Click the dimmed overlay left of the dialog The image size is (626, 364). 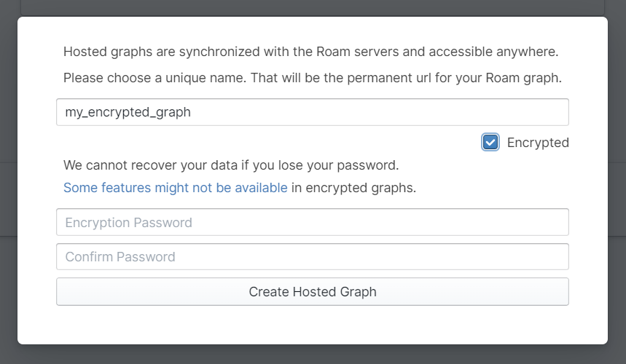click(8, 182)
